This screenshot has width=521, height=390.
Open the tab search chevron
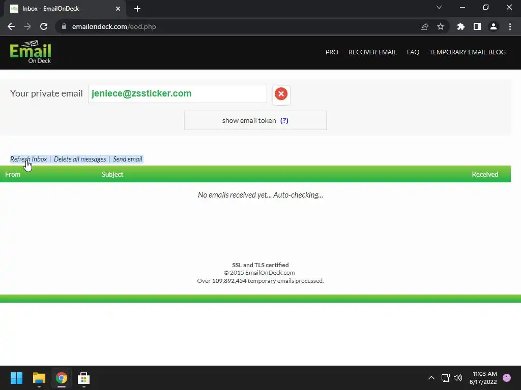[x=439, y=7]
